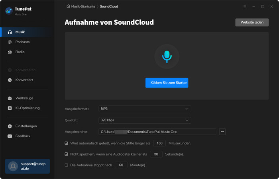Go back to Musik-Startseite breadcrumb link

click(83, 6)
